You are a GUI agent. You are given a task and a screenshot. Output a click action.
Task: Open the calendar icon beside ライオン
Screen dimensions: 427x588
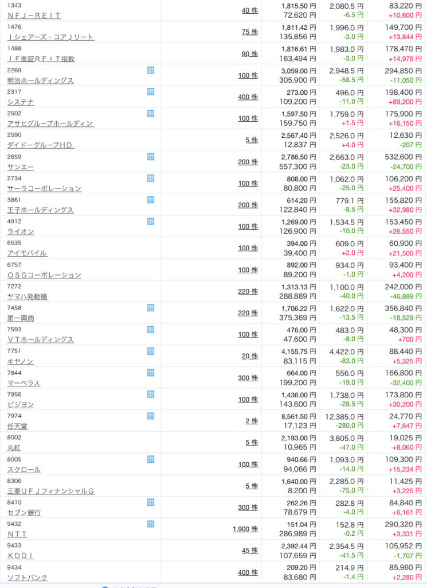tap(151, 221)
